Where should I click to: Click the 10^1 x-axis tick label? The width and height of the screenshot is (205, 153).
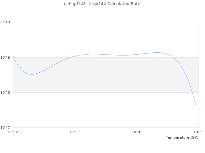(199, 132)
